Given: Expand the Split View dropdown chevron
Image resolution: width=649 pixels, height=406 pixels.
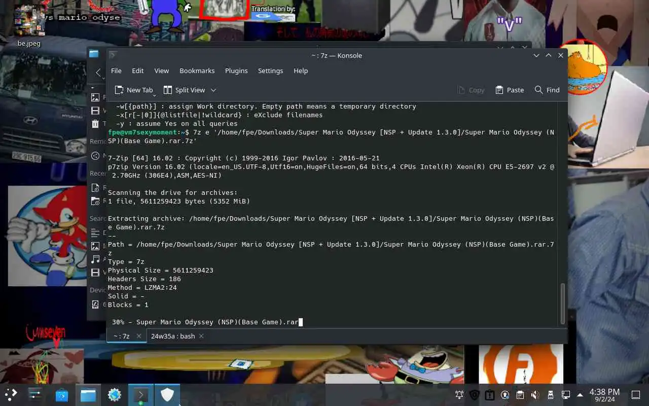Looking at the screenshot, I should (213, 90).
